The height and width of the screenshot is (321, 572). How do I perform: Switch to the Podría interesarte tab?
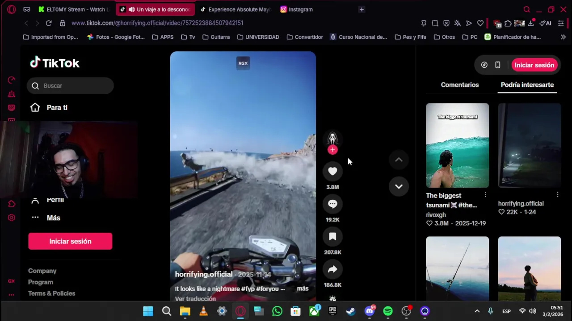tap(527, 85)
